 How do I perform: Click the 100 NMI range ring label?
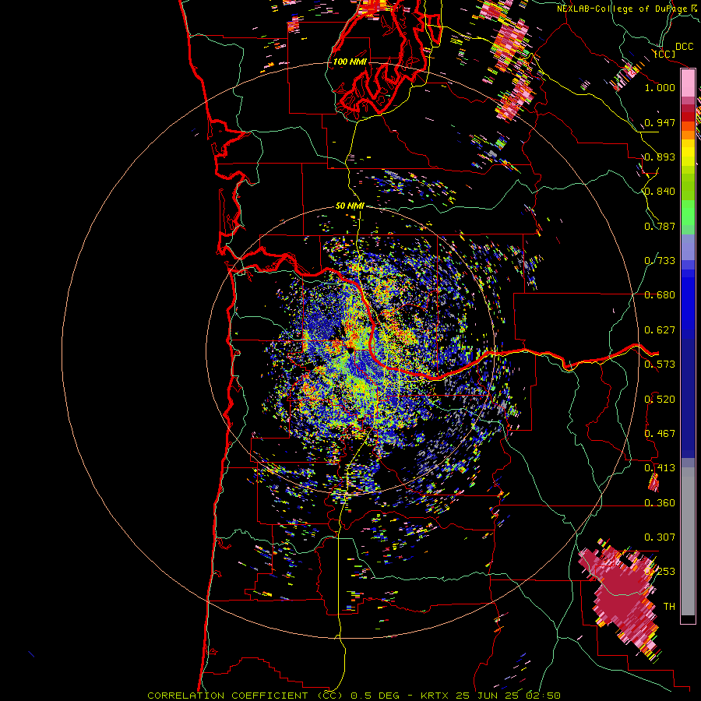(350, 62)
